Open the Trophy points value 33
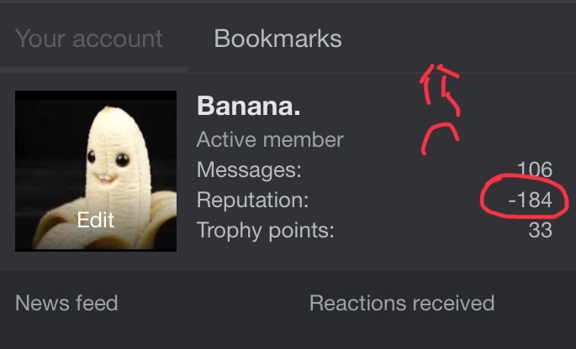Screen dimensions: 576x349 (541, 231)
